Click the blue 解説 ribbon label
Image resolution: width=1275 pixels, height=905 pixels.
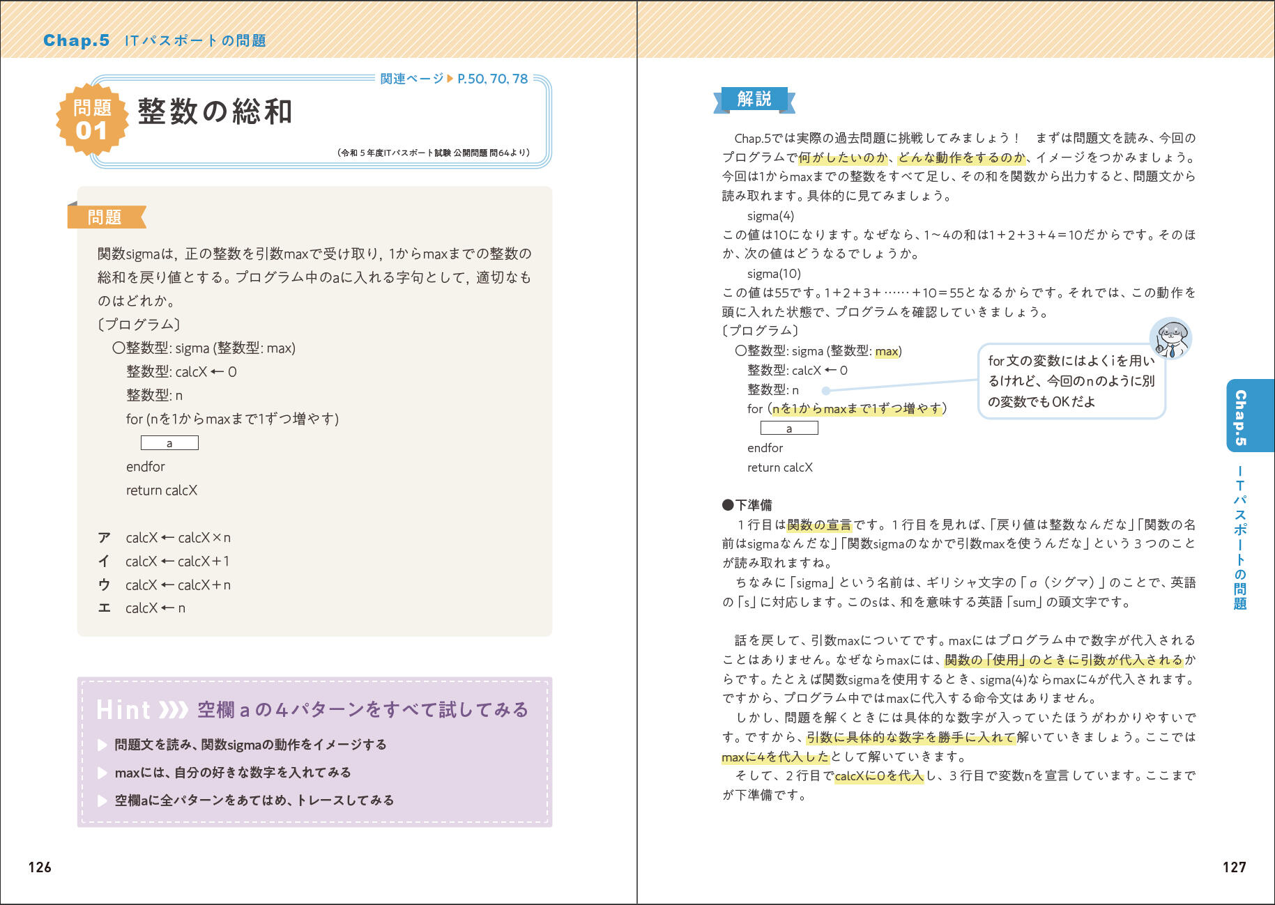(x=754, y=100)
